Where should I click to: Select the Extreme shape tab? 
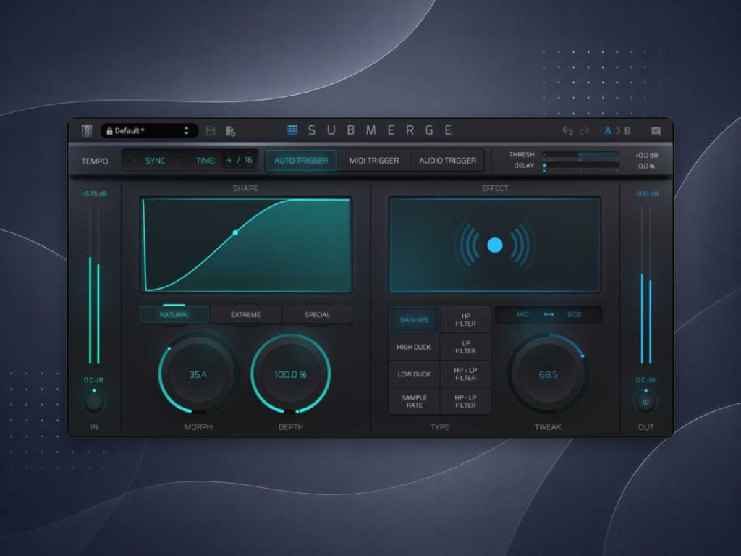(x=246, y=315)
